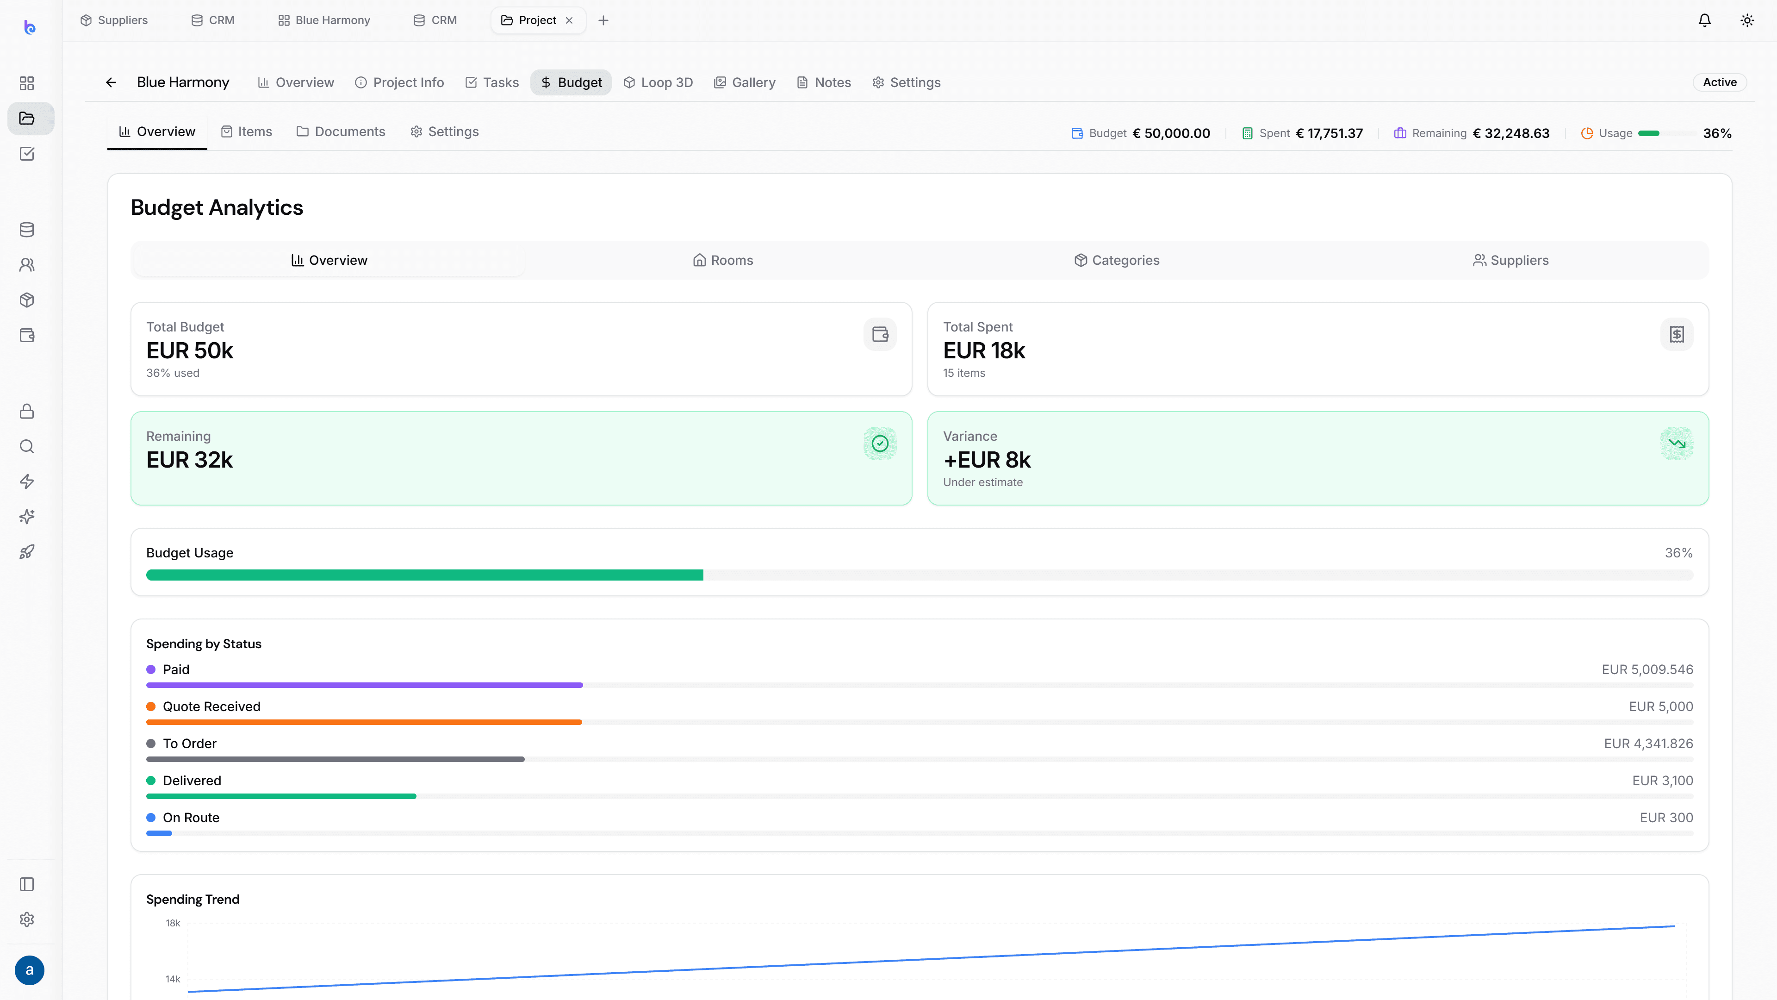Viewport: 1777px width, 1000px height.
Task: Open search magnifier icon in sidebar
Action: [x=27, y=446]
